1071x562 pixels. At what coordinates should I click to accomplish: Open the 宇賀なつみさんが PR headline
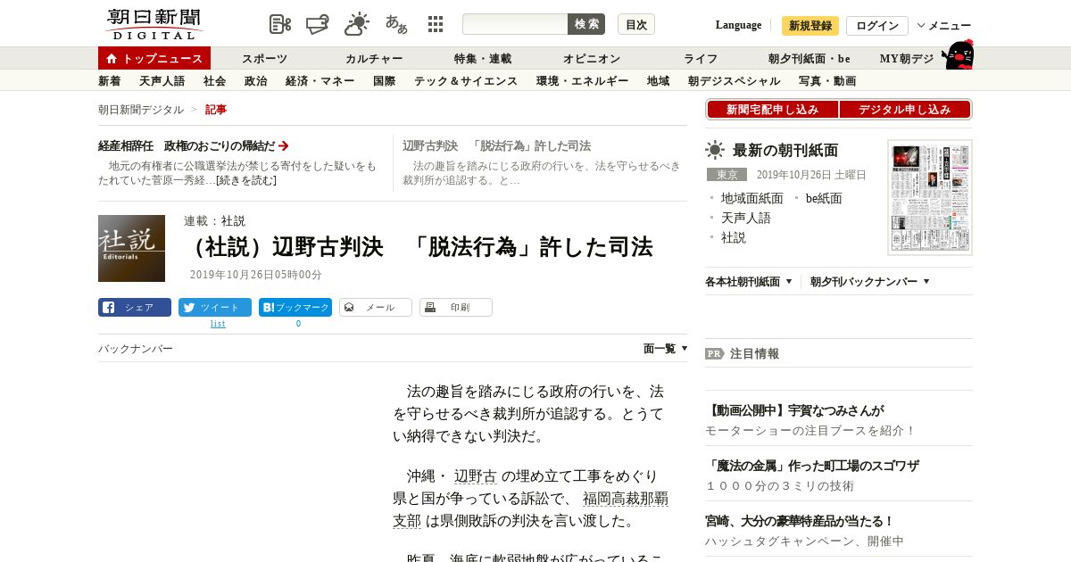[x=794, y=410]
